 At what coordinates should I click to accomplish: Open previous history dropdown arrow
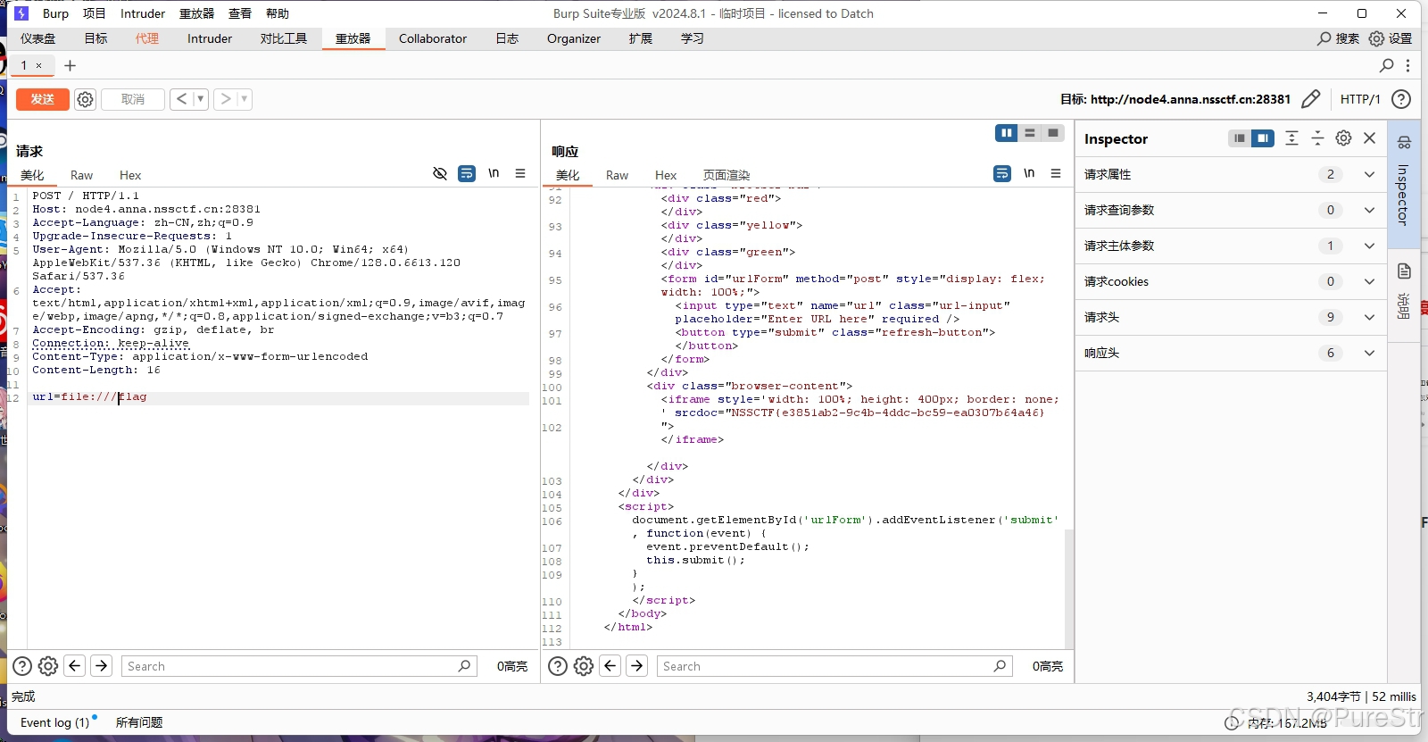click(201, 99)
